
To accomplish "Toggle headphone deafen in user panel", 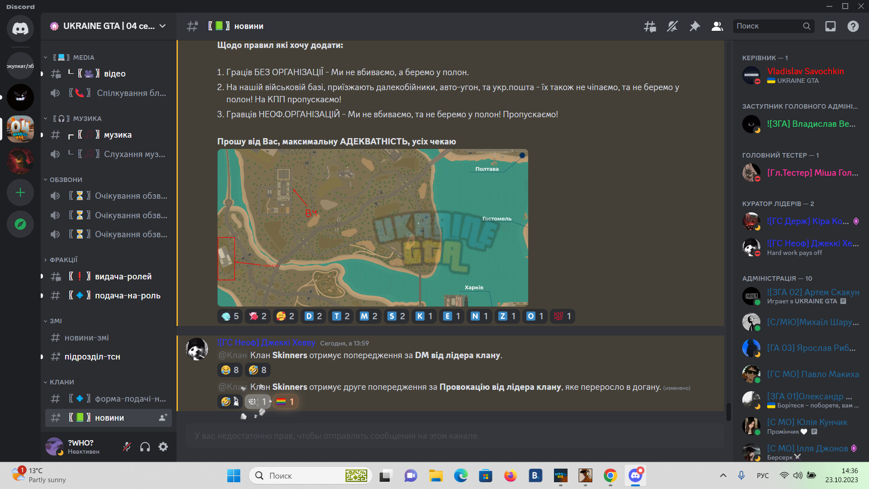I will pos(145,447).
